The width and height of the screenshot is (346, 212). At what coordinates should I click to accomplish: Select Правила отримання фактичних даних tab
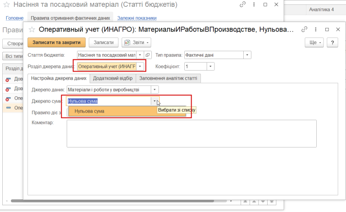[x=70, y=18]
